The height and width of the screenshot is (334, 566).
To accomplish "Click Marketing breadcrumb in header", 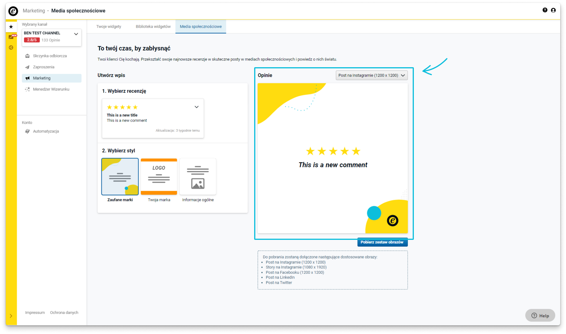I will pyautogui.click(x=34, y=11).
